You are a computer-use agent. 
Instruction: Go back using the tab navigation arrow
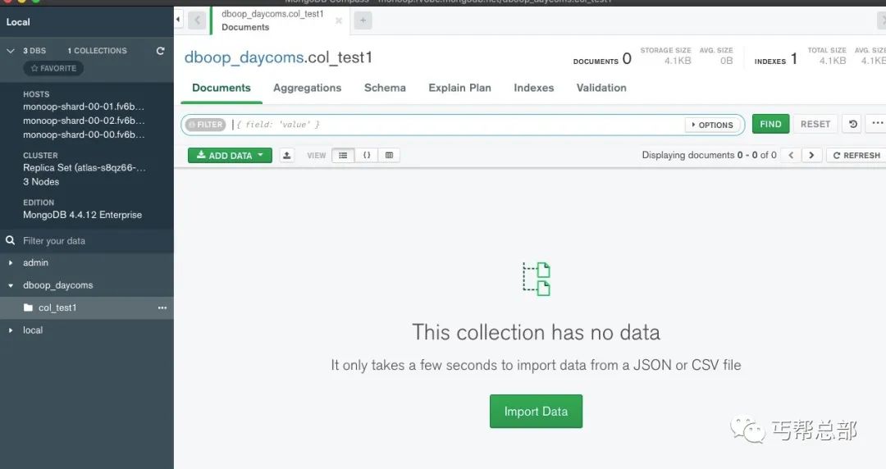pos(197,20)
